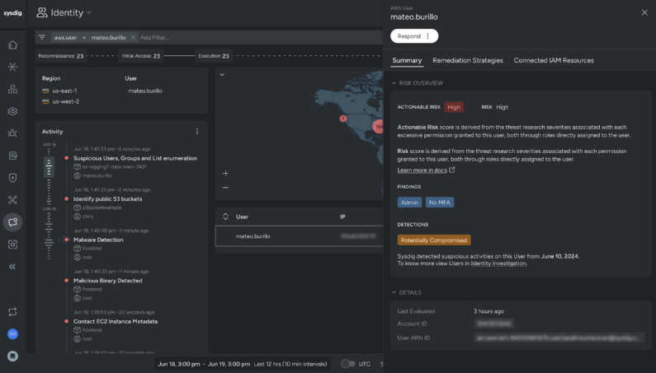Open the Home icon in sidebar
This screenshot has height=373, width=656.
click(12, 44)
